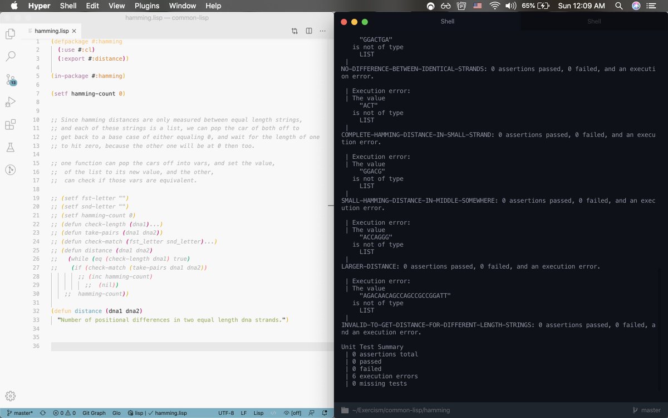This screenshot has width=668, height=418.
Task: Click master* branch in status bar
Action: 20,413
